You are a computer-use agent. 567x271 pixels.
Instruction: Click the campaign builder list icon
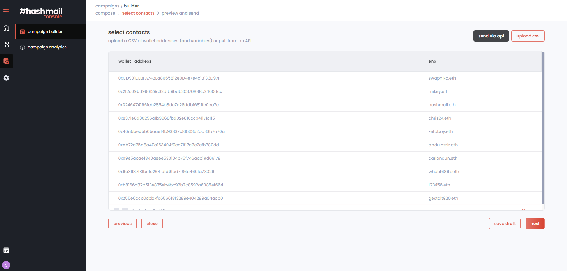[23, 32]
